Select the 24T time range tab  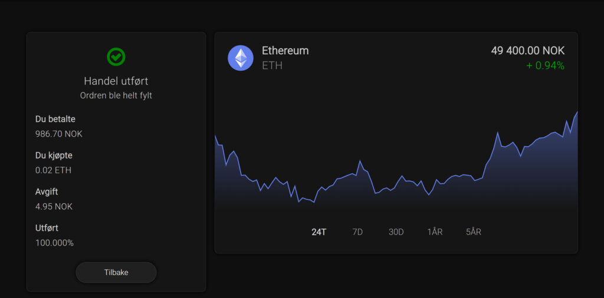(x=319, y=232)
